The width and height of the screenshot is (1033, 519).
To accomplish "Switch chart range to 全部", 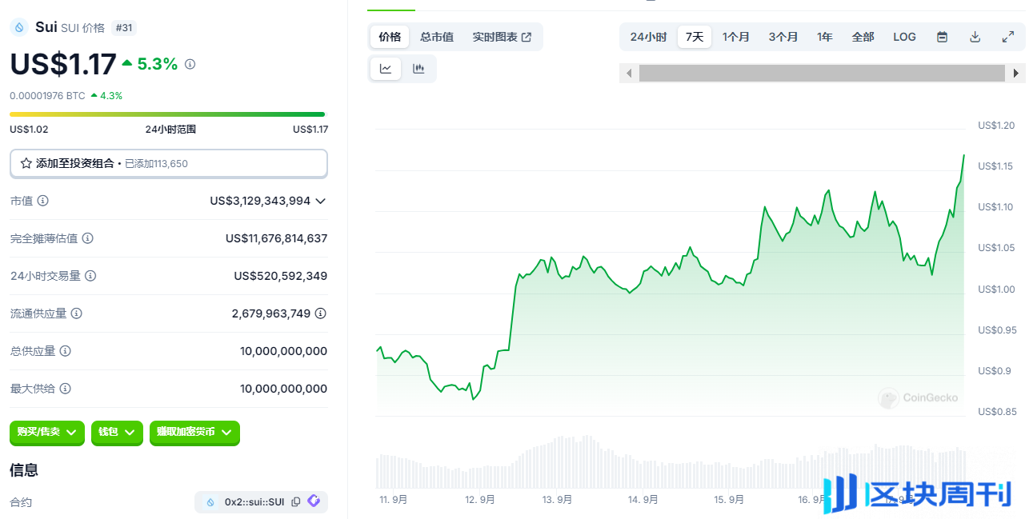I will 862,36.
